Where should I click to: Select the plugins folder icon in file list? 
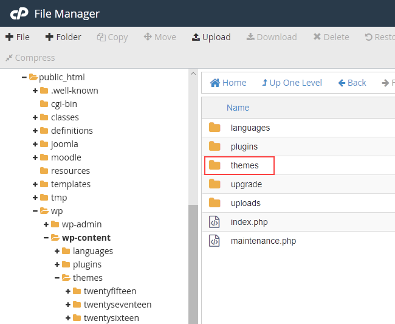click(x=215, y=146)
